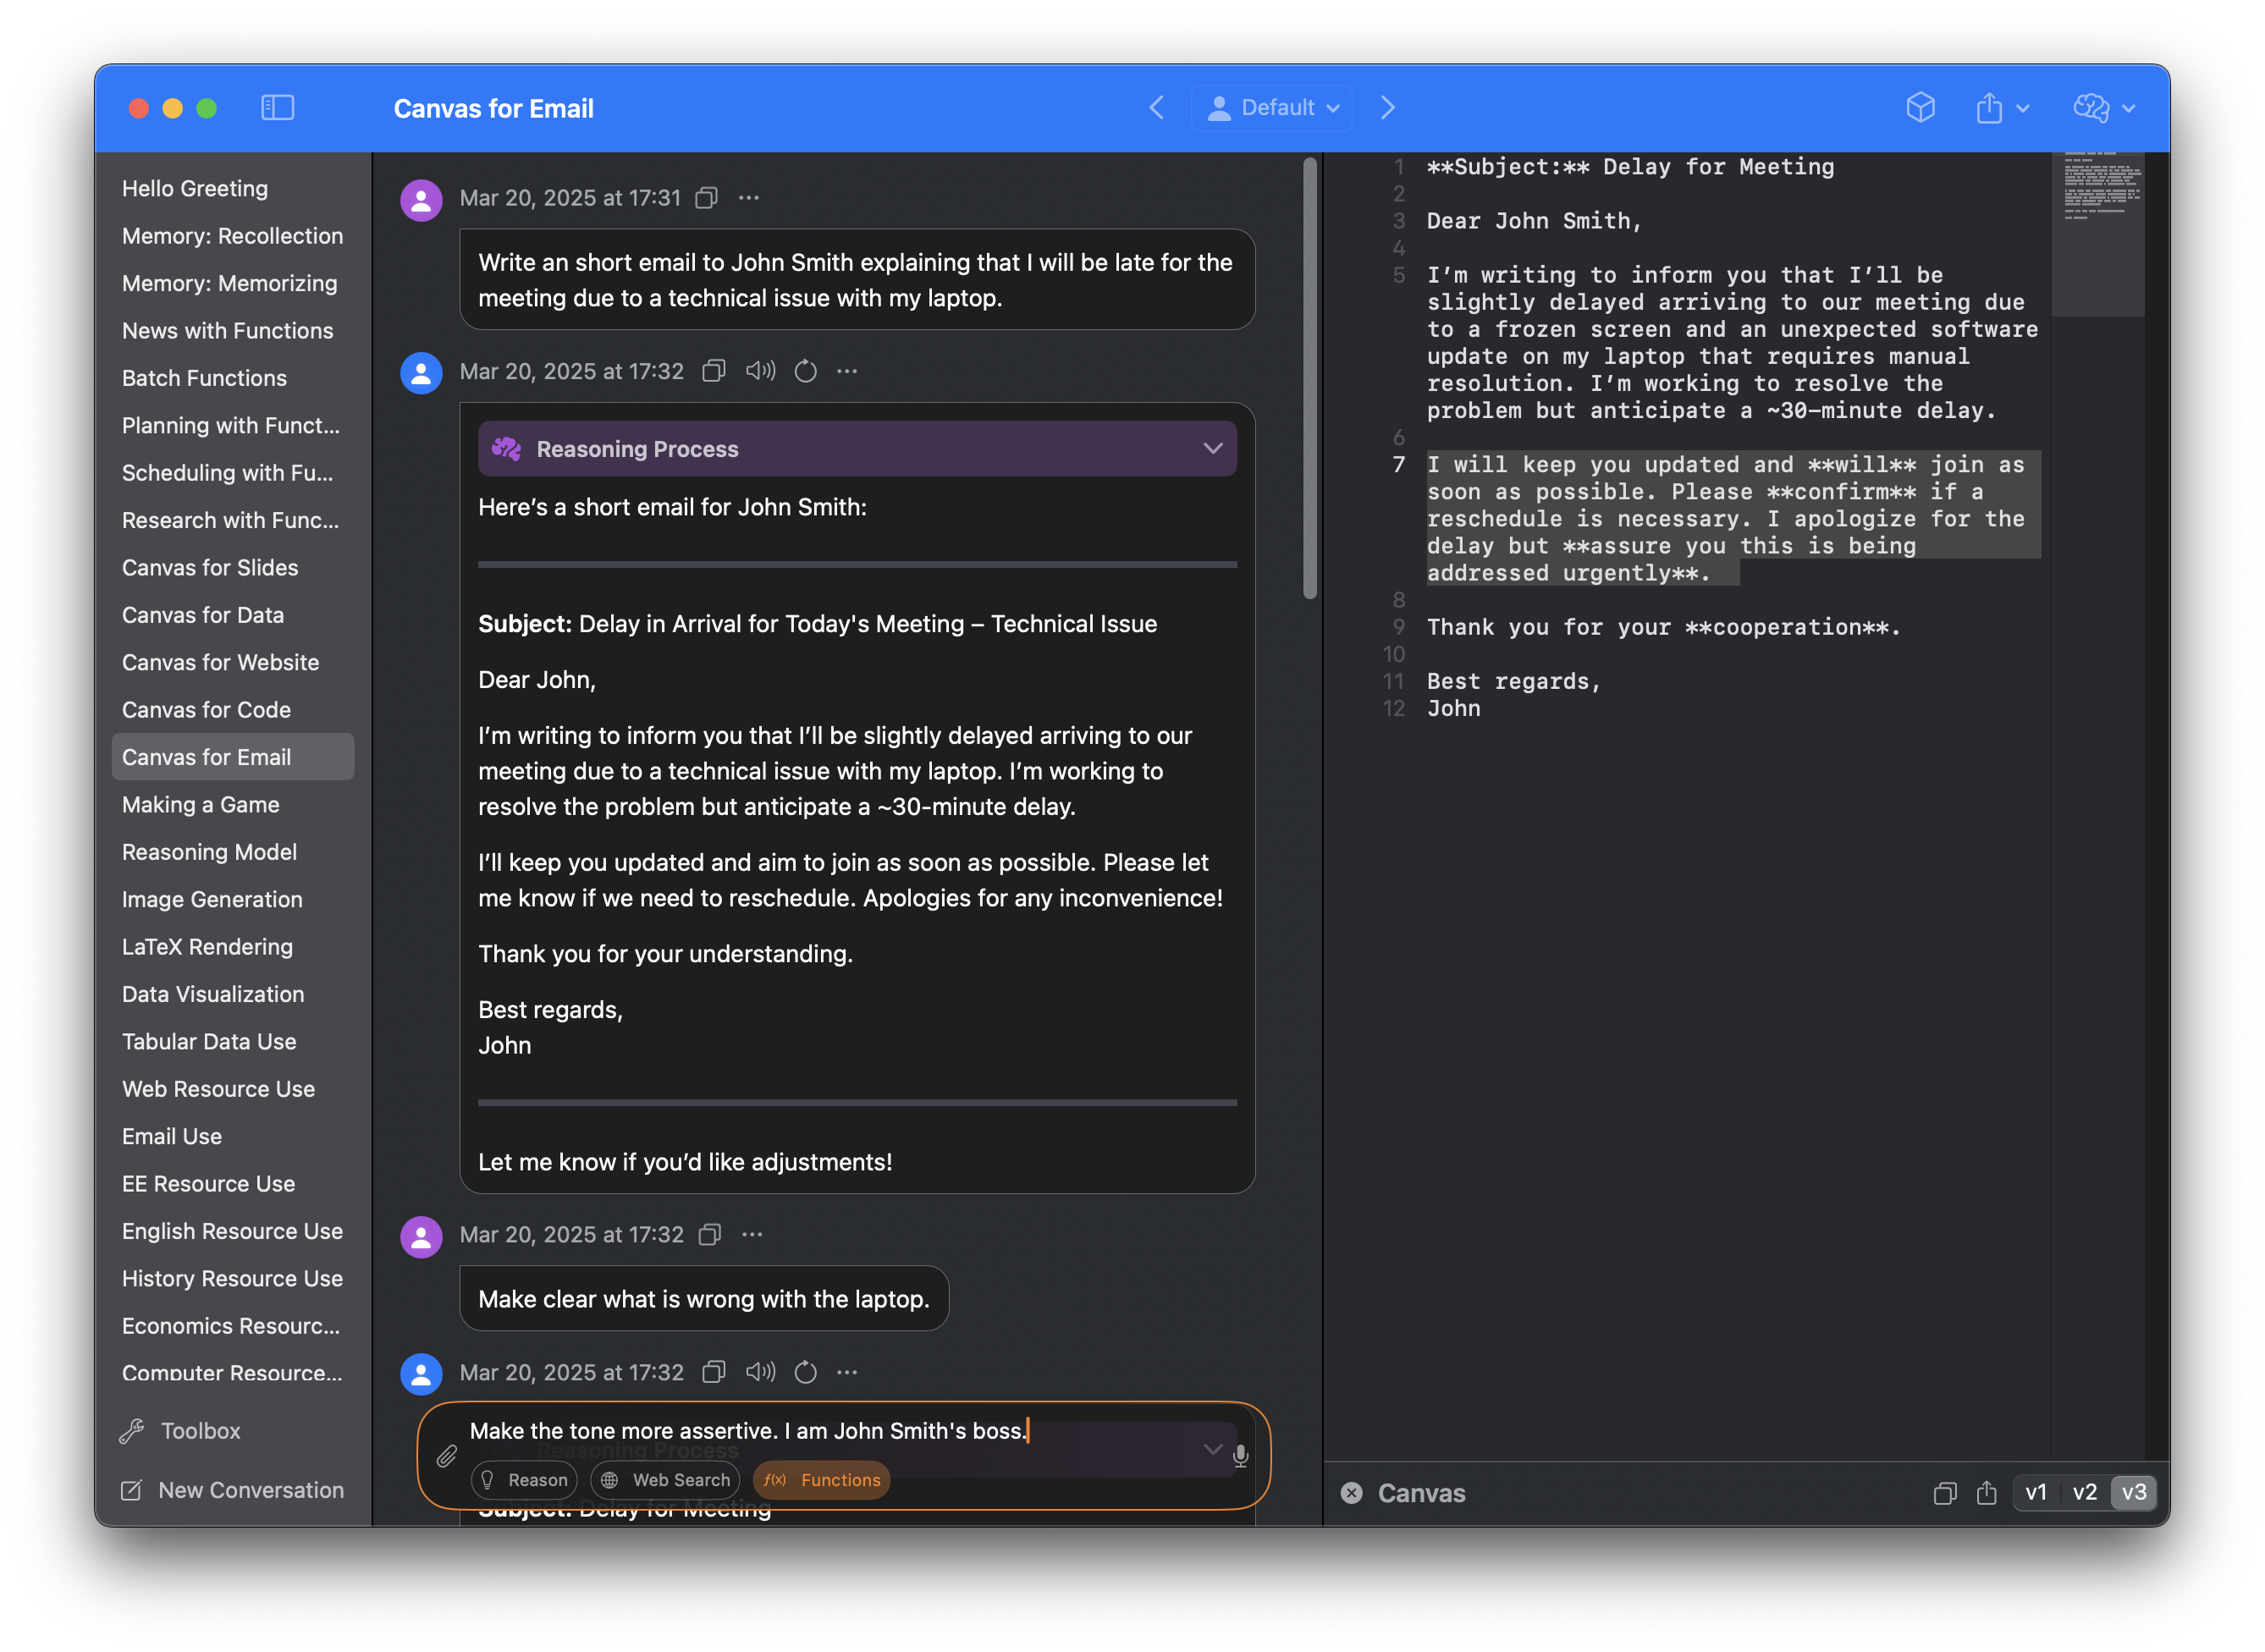Close the Canvas panel
Screen dimensions: 2265x1652
coord(1352,1494)
